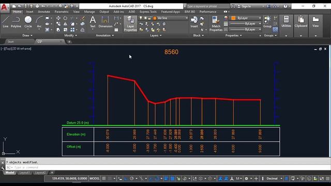Select the Polyline tool
The image size is (331, 186).
16,22
